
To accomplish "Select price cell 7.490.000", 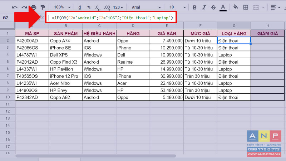I will [167, 41].
